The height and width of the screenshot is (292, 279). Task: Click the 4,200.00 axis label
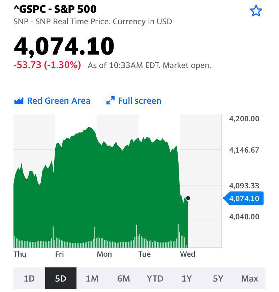pyautogui.click(x=244, y=119)
